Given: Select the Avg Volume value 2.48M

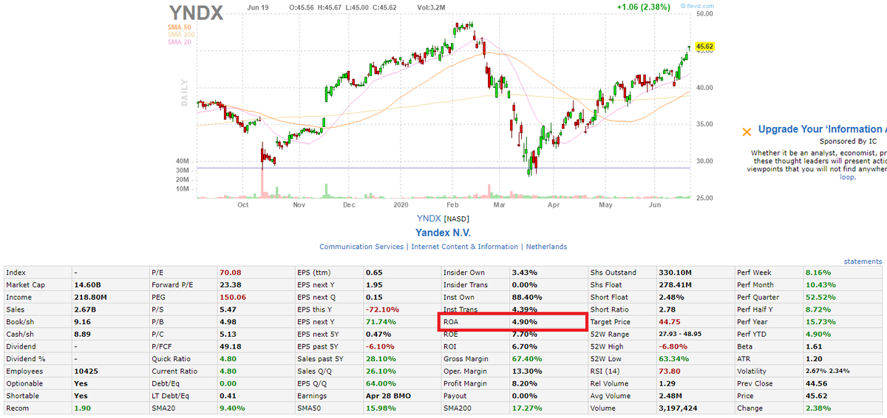Looking at the screenshot, I should click(x=671, y=396).
